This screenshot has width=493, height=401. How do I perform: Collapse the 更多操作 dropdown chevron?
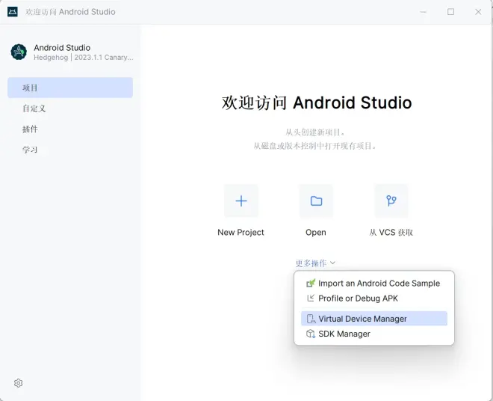(x=333, y=263)
